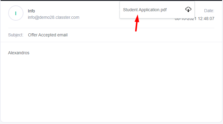Download the attachment via the cloud icon
Image resolution: width=223 pixels, height=124 pixels.
(188, 9)
